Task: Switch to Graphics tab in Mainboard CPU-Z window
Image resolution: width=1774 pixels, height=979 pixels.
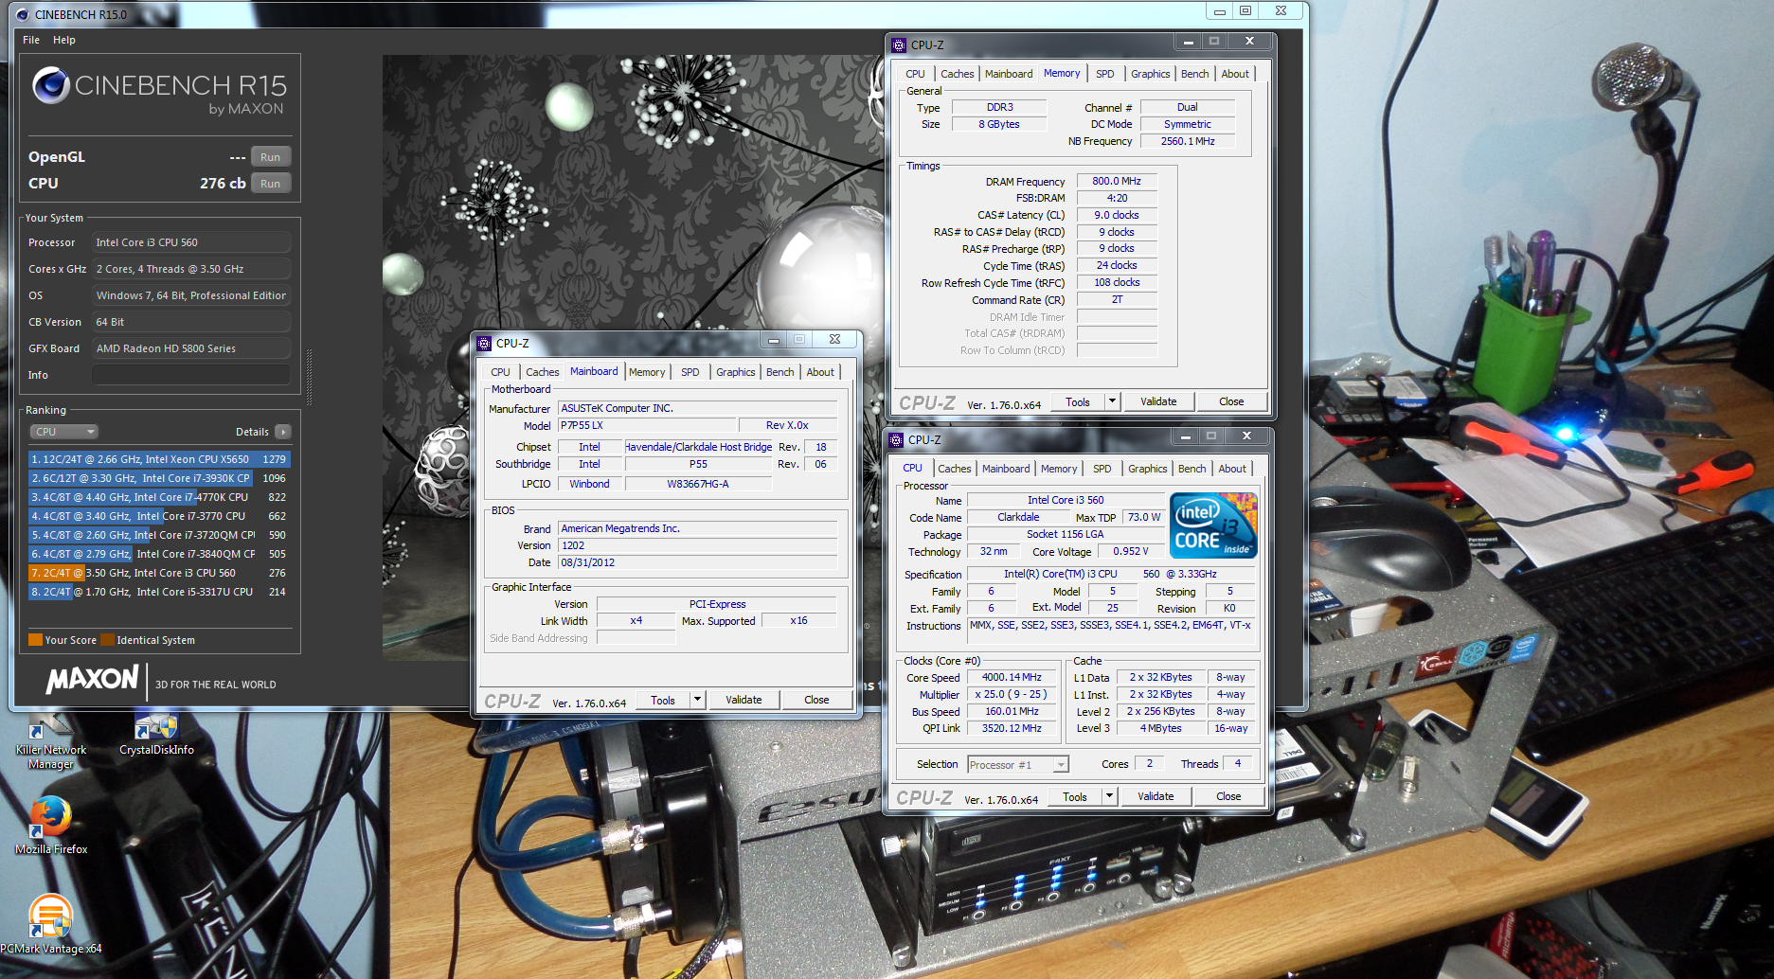Action: [735, 372]
